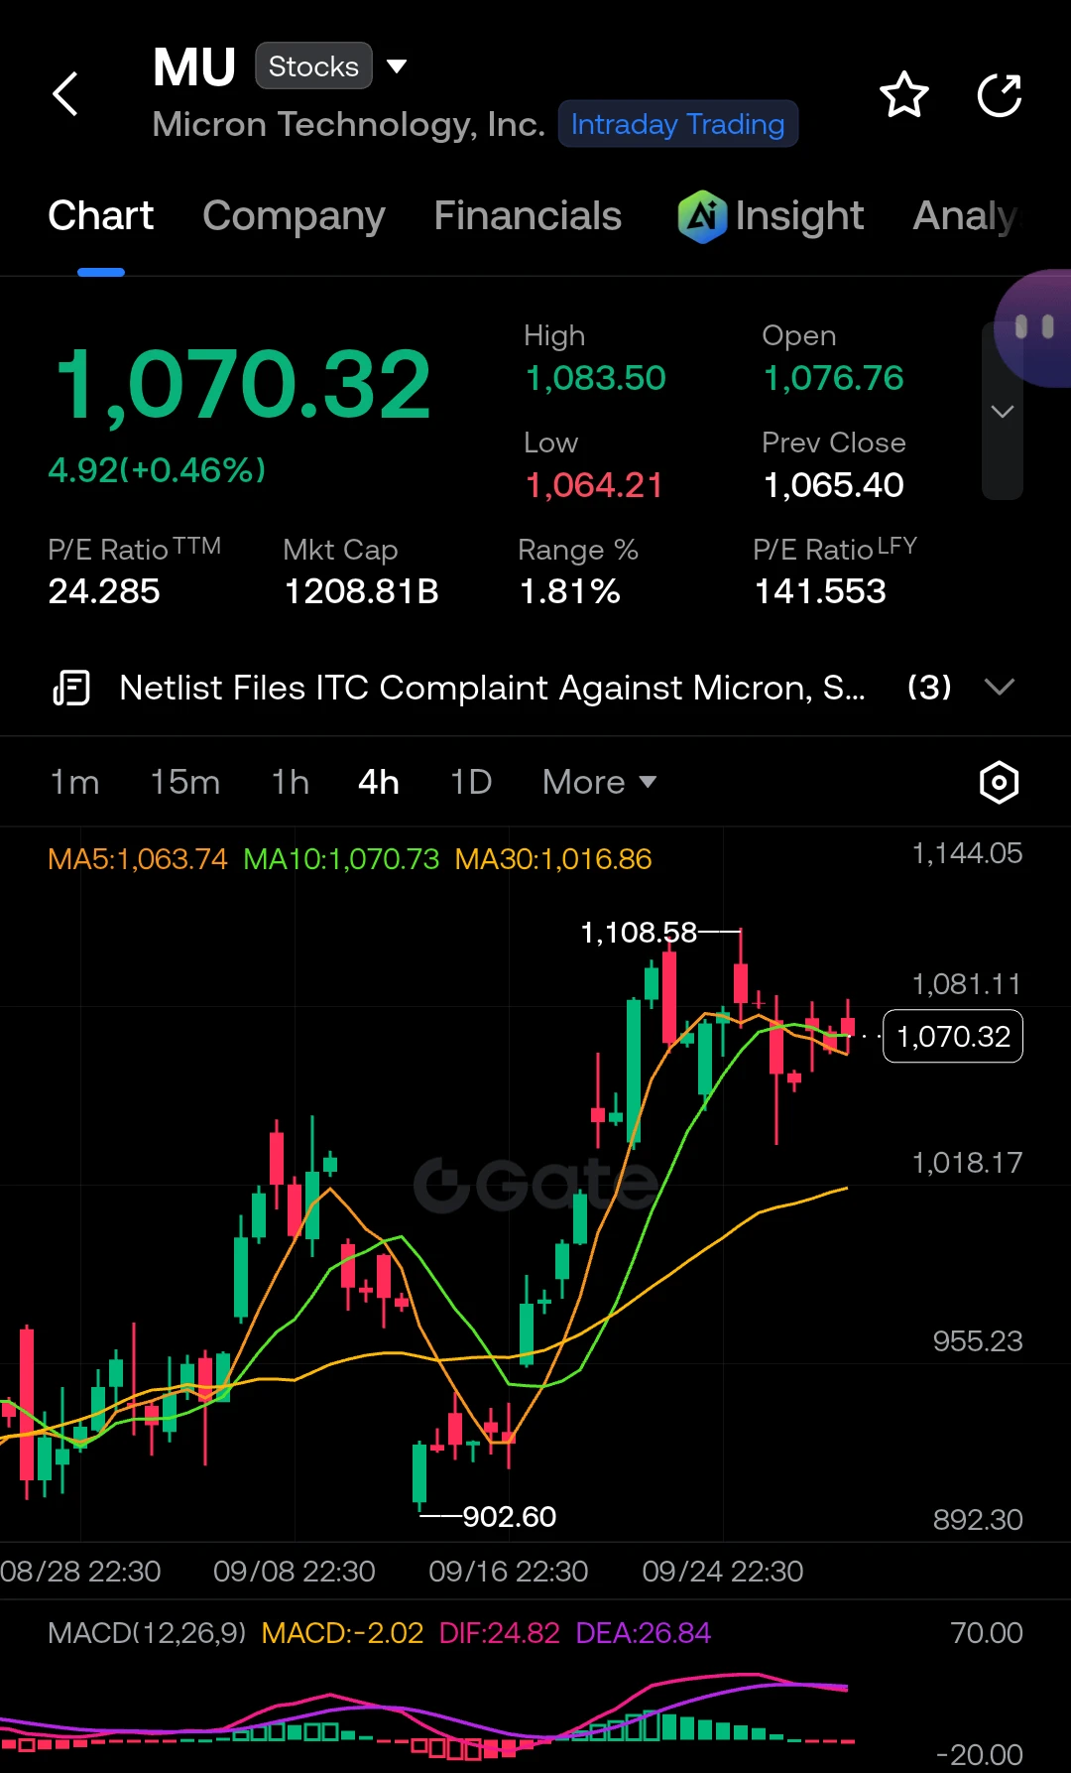
Task: Tap the 955.23 price axis label
Action: [977, 1341]
